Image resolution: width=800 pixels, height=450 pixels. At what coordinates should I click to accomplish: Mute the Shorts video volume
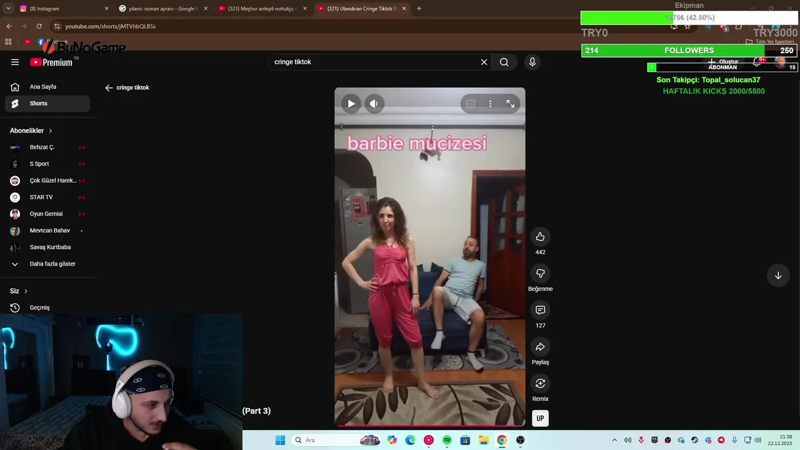374,104
